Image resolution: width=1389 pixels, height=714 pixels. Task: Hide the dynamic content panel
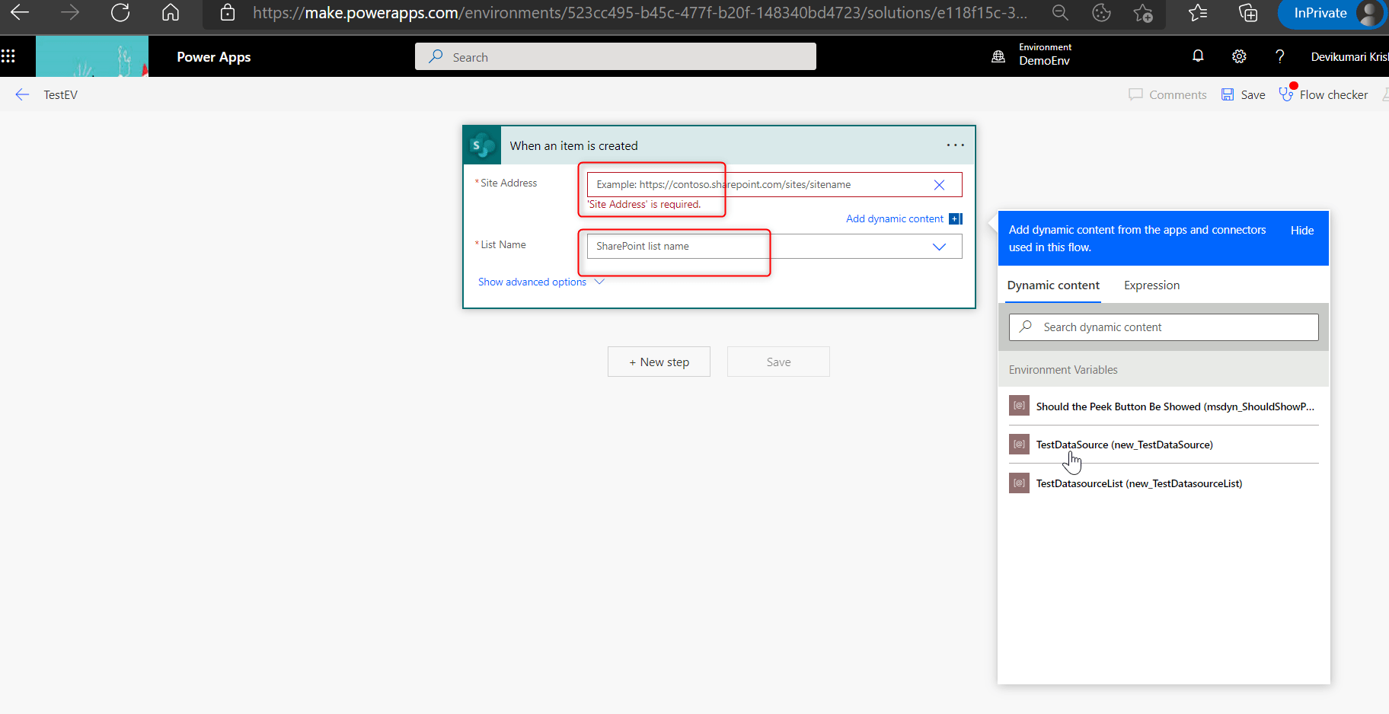[1302, 230]
